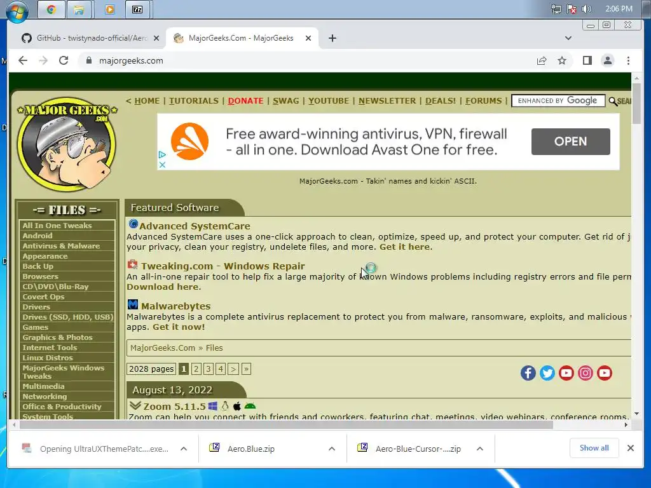Click the Get it now! link
This screenshot has width=651, height=488.
pyautogui.click(x=179, y=327)
